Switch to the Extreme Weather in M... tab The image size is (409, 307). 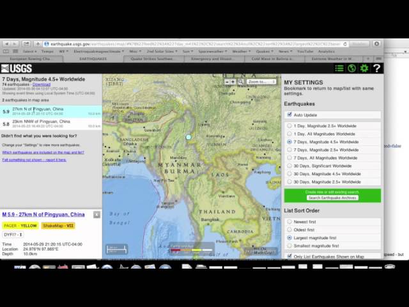[334, 59]
